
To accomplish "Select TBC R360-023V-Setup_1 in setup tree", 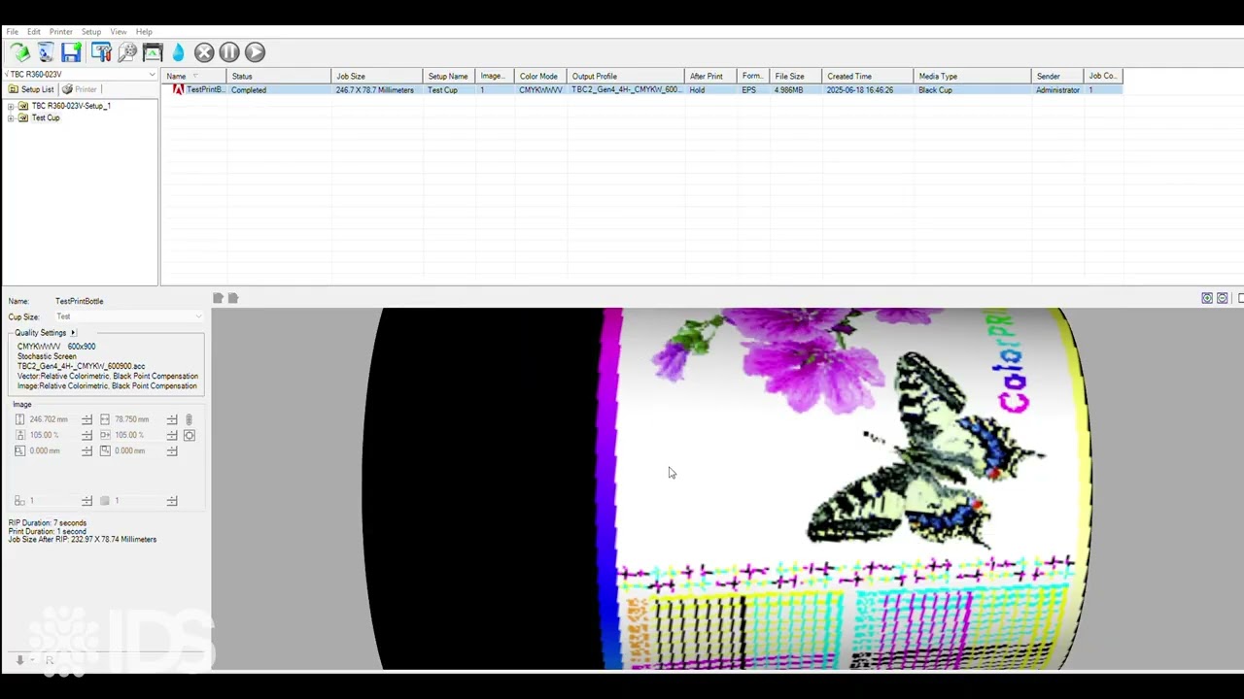I will tap(71, 106).
